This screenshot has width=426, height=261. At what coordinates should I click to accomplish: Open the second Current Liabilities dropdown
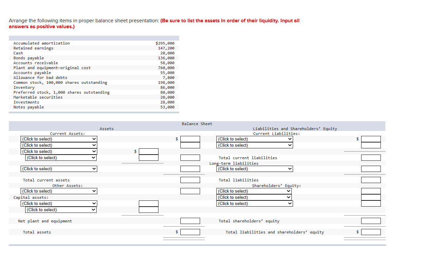click(x=254, y=145)
